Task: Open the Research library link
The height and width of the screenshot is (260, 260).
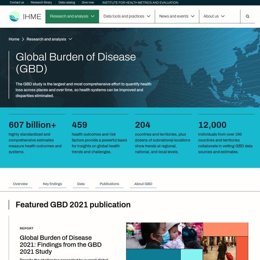Action: (41, 3)
